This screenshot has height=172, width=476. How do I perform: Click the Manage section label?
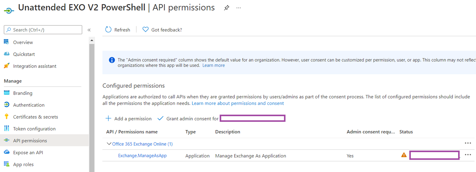pyautogui.click(x=13, y=81)
